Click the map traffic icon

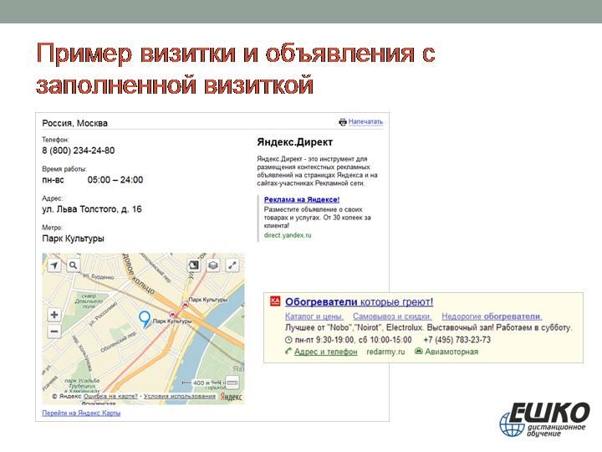[x=194, y=265]
